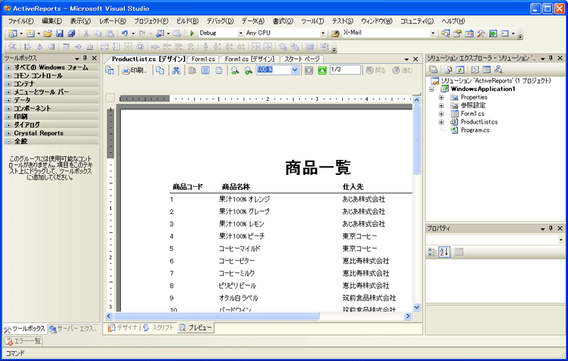Switch to the スタート ページ tab

pyautogui.click(x=302, y=59)
